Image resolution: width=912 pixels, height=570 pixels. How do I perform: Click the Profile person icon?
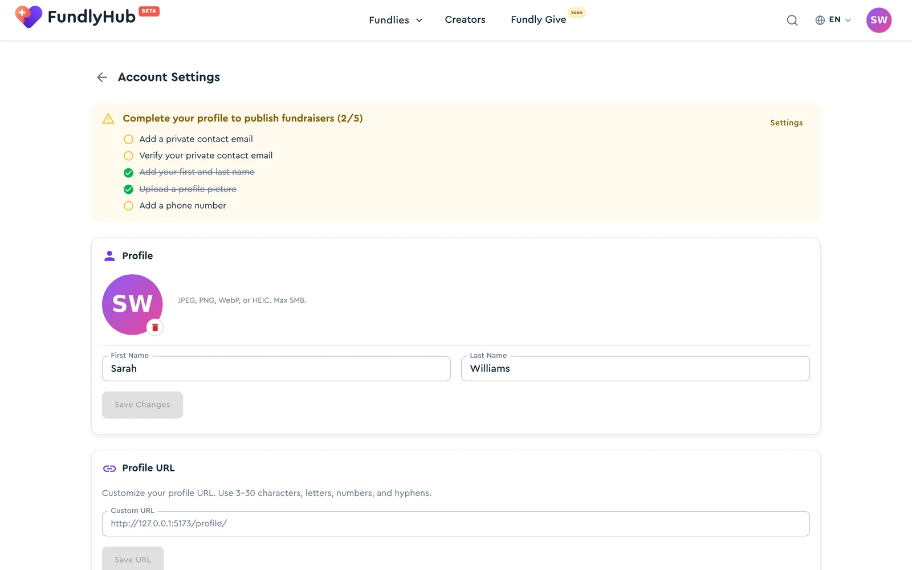click(109, 256)
